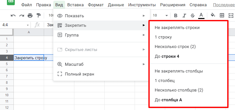Open the Формат menu

[x=96, y=5]
